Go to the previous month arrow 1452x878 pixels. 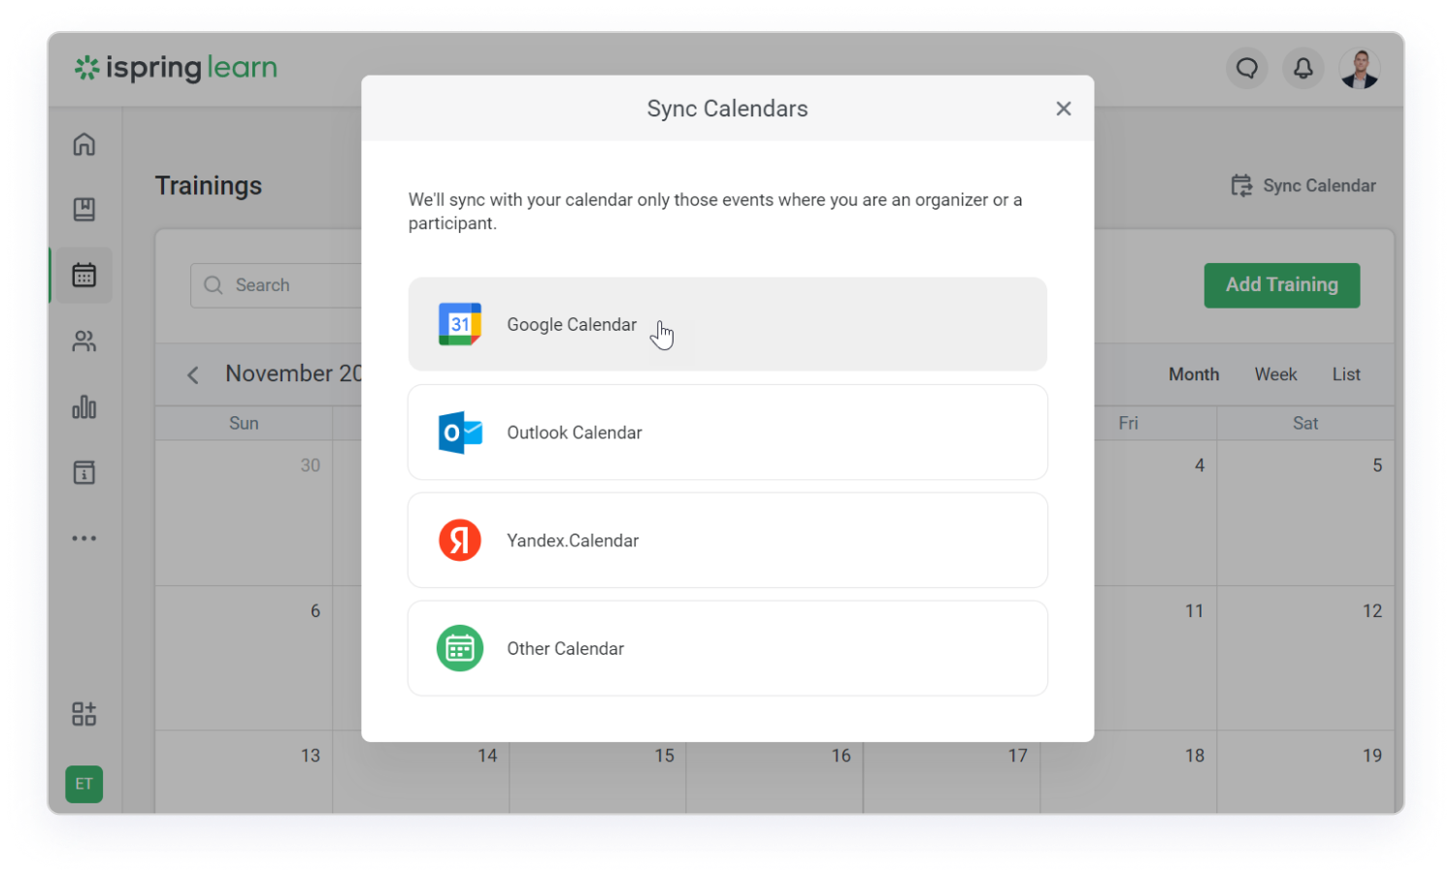tap(193, 374)
